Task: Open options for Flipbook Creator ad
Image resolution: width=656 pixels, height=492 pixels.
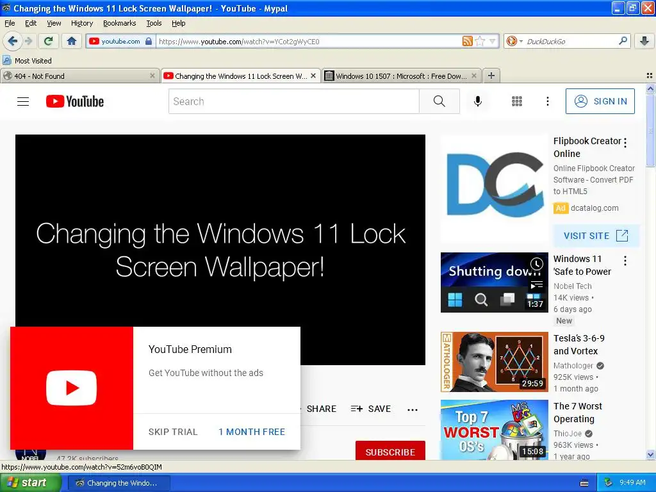Action: pos(625,143)
